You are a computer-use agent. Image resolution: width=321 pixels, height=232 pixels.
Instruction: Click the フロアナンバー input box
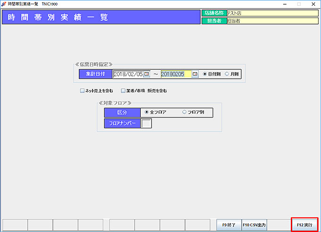coord(146,124)
